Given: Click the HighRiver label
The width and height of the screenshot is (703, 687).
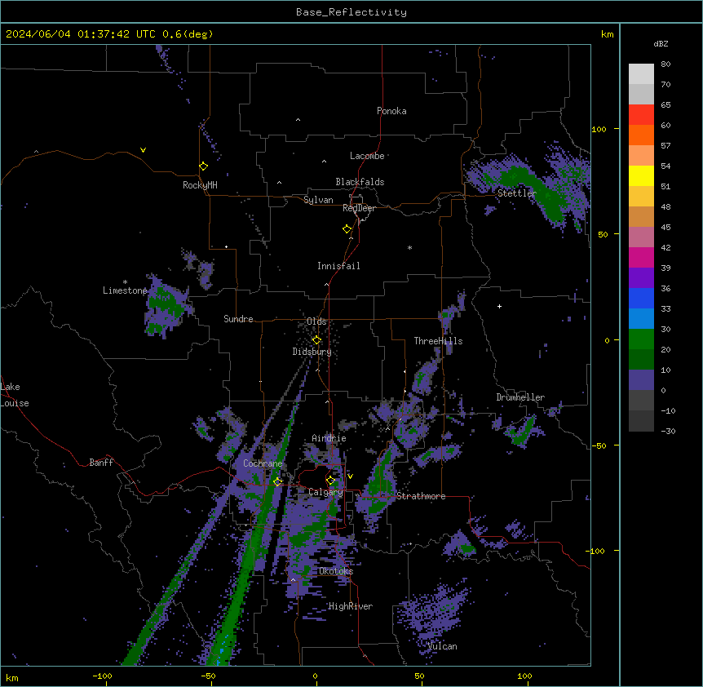Looking at the screenshot, I should (x=351, y=606).
